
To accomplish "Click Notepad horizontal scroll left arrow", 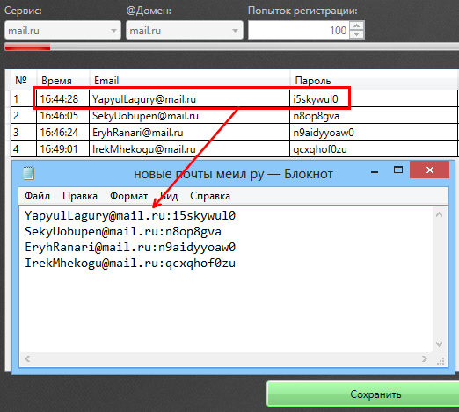I will (27, 358).
